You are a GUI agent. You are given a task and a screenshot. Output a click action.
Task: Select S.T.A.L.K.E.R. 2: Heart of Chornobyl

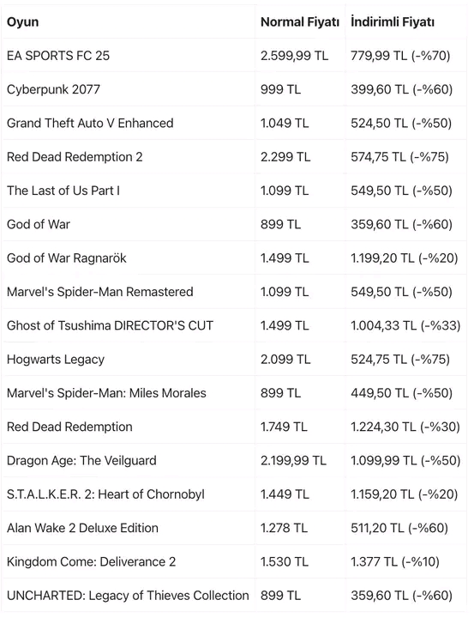tap(105, 494)
